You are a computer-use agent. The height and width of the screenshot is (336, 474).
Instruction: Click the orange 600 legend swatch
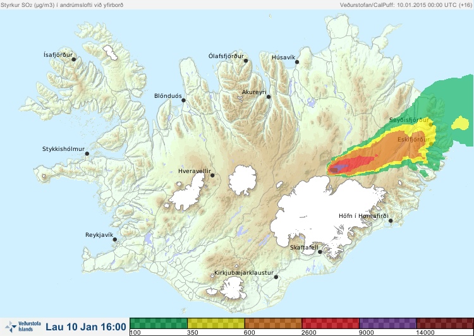(273, 323)
